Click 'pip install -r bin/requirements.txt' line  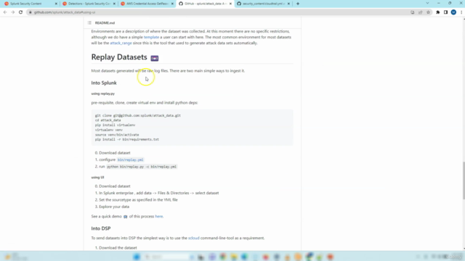click(x=127, y=140)
